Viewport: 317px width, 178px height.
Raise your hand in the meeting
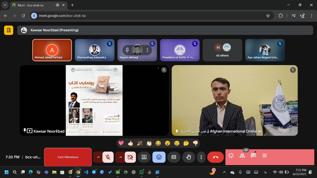pyautogui.click(x=188, y=157)
